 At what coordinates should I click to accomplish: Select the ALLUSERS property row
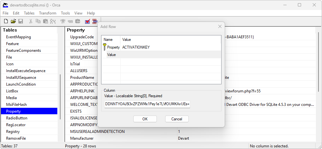pyautogui.click(x=79, y=71)
